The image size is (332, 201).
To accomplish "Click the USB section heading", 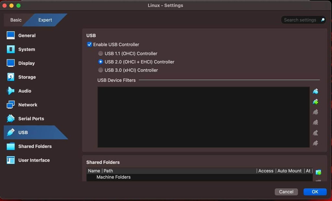I will tap(91, 35).
